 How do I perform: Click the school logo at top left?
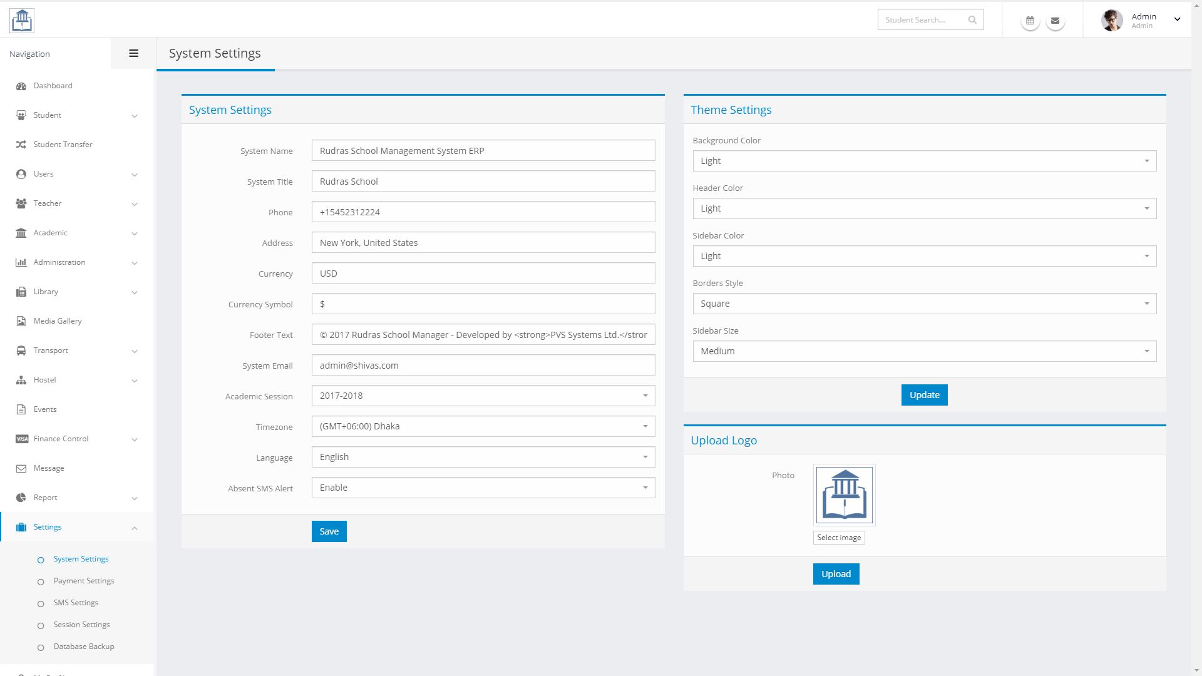pyautogui.click(x=22, y=20)
